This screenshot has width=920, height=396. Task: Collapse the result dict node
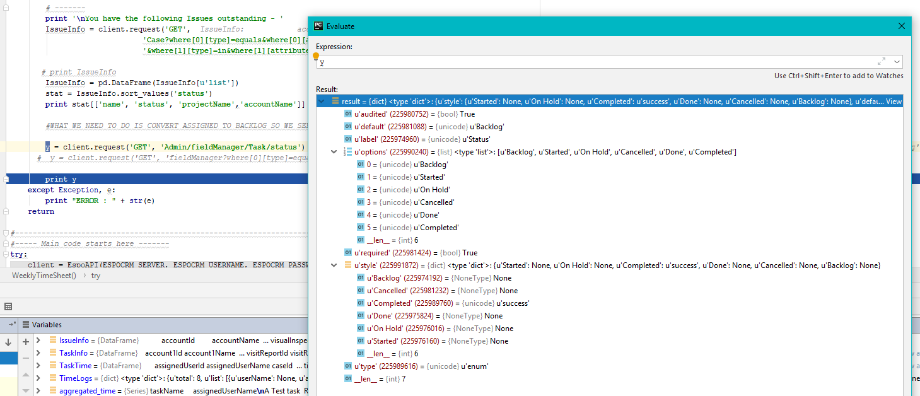tap(322, 102)
